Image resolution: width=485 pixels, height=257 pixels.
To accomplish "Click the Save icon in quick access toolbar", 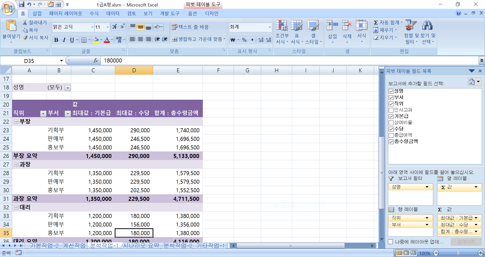I will pos(22,4).
